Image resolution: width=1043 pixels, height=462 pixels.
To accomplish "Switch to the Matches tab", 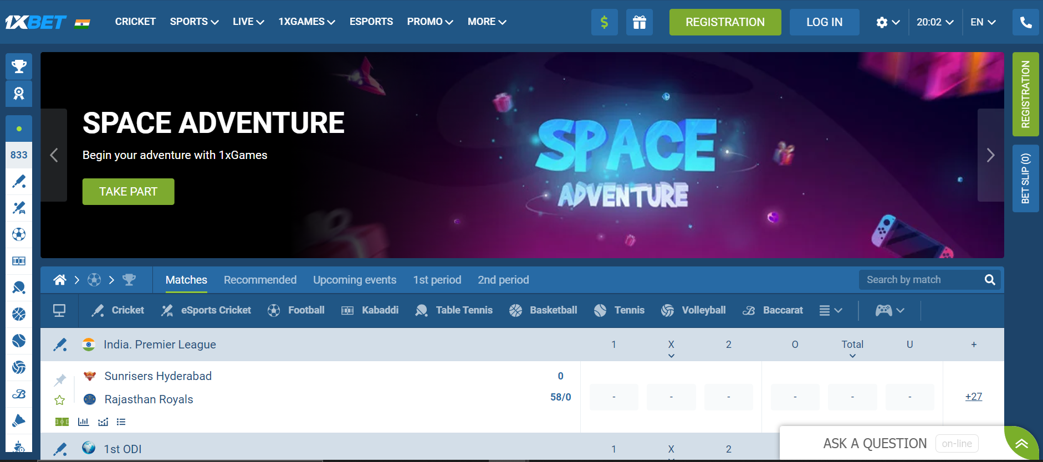I will point(186,280).
